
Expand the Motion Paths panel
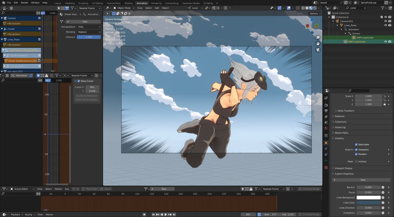pos(341,133)
